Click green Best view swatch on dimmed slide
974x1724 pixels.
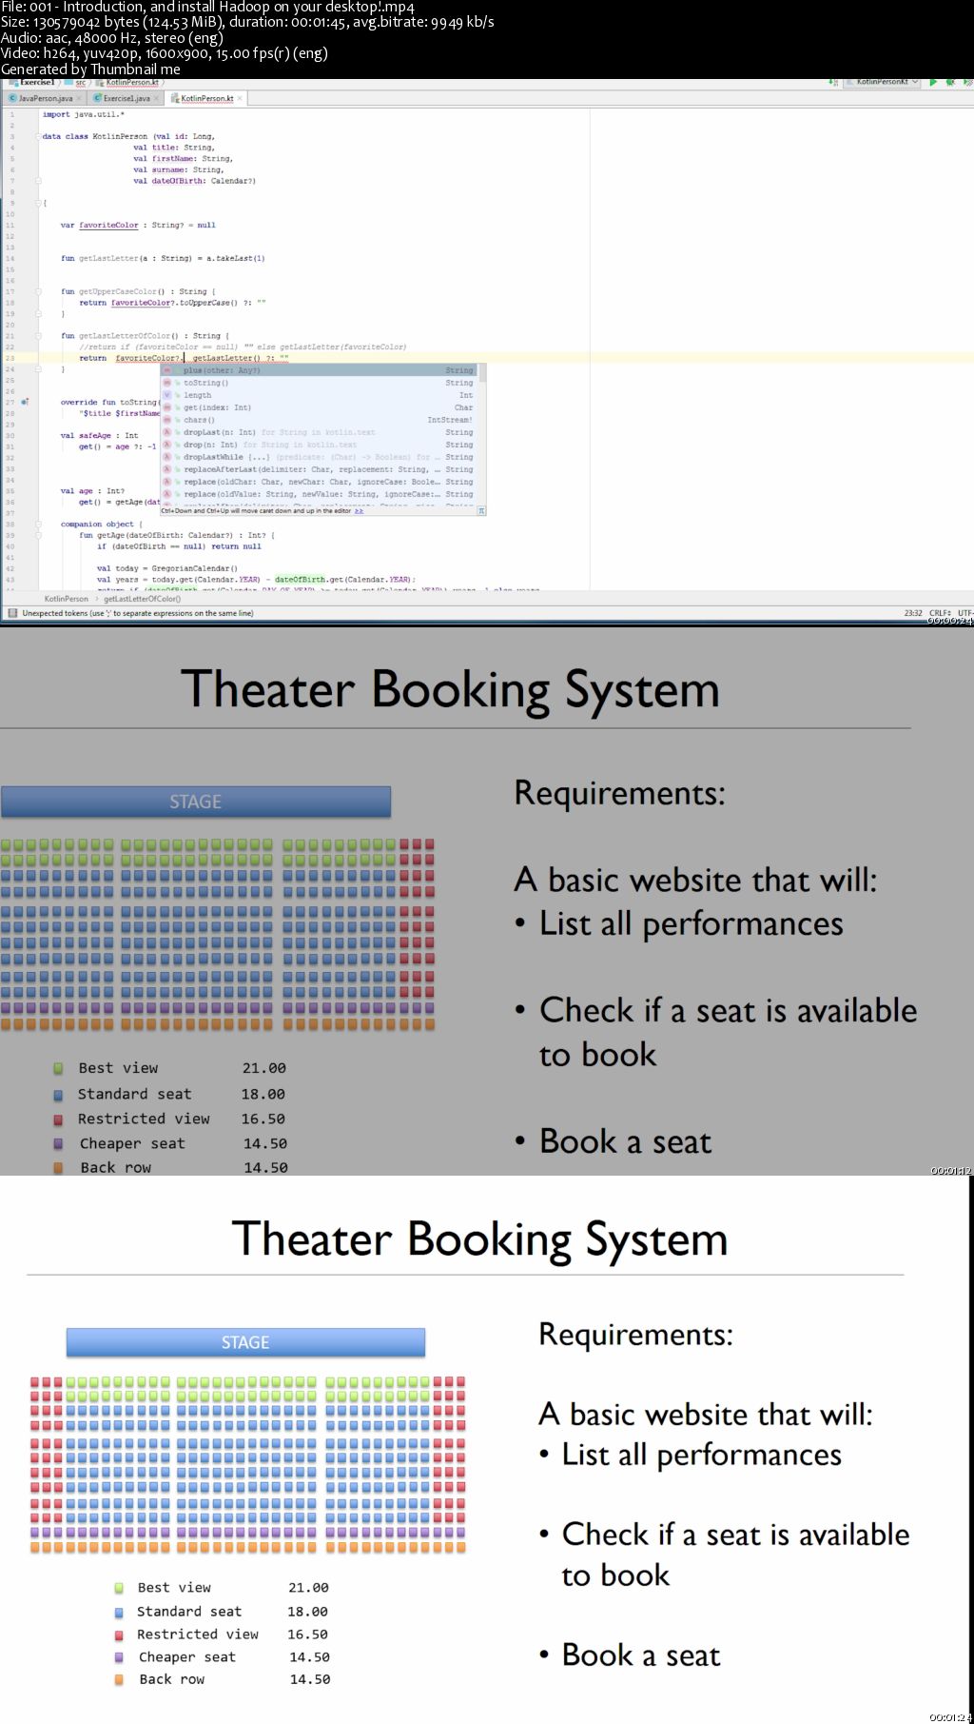coord(58,1068)
